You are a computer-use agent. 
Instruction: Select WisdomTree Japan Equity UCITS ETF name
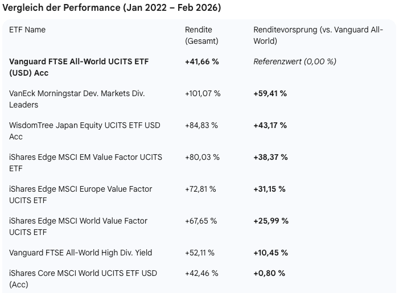pos(85,131)
